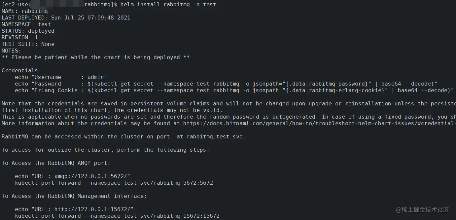Screen dimensions: 456x220
Task: Click the 'To Access the RabbitMQ AMQP port' heading
Action: click(56, 163)
